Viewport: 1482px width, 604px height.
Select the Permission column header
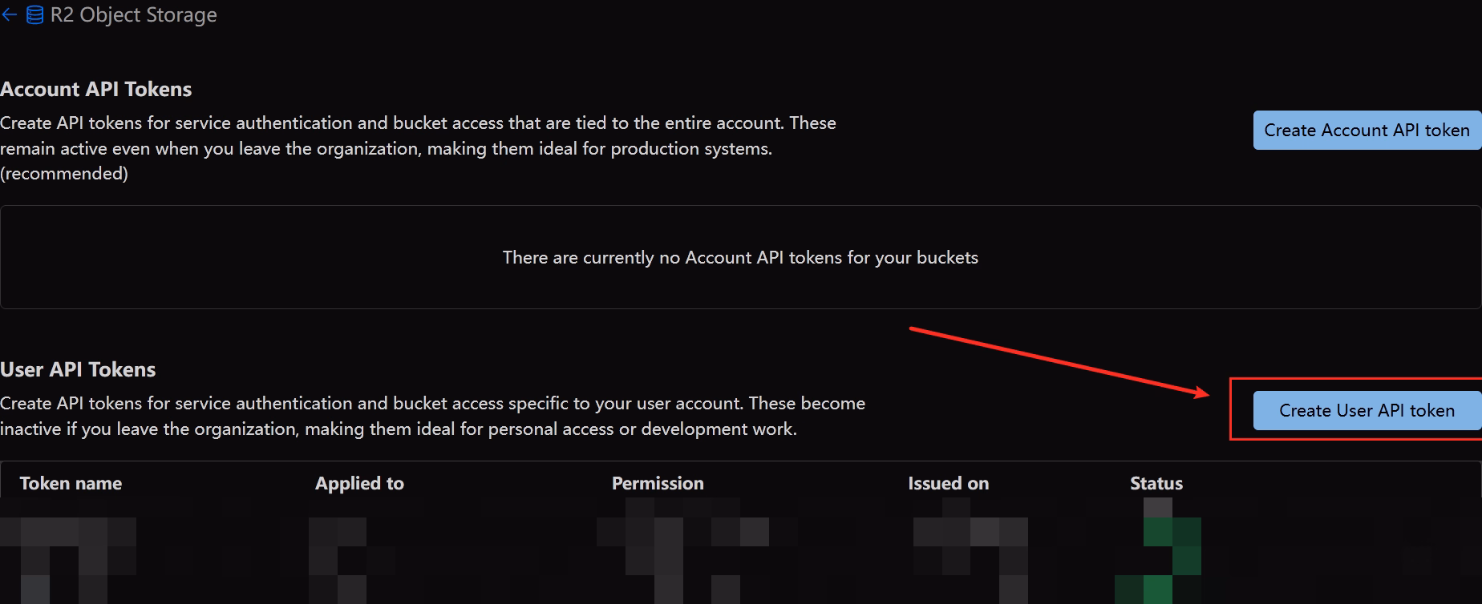click(658, 483)
